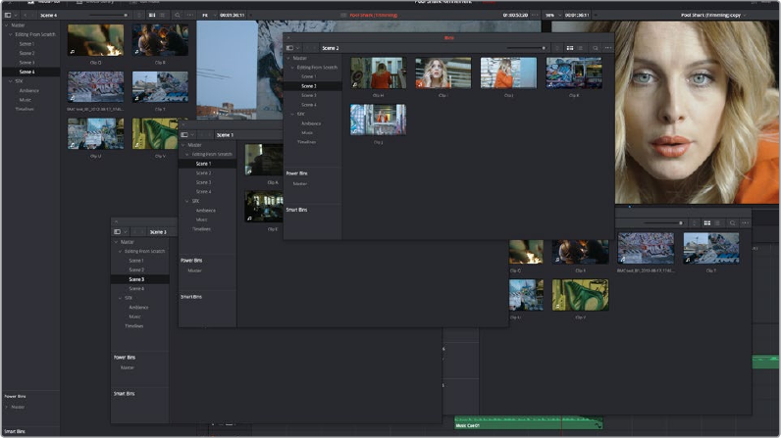
Task: Switch main Media Pool to thumbnail view
Action: 152,15
